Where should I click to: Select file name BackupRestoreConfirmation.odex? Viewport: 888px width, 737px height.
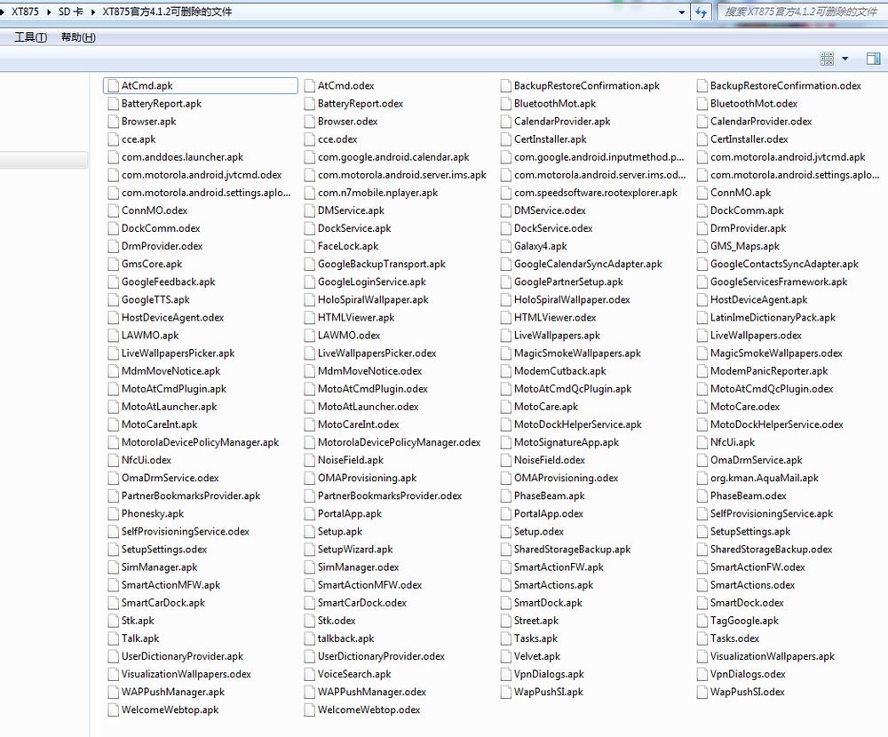[786, 86]
